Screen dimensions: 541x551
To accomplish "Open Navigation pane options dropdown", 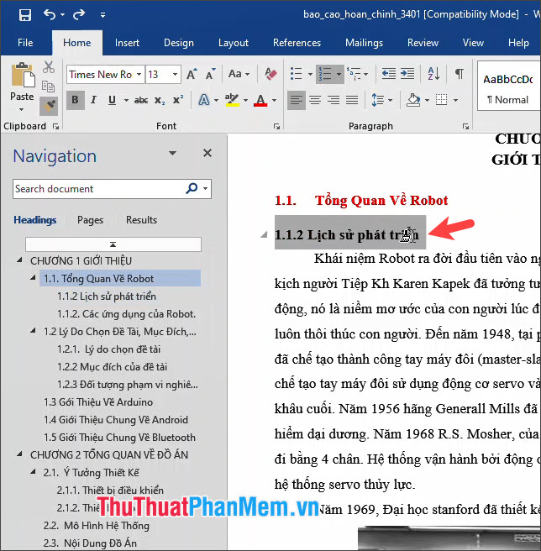I will click(x=172, y=153).
